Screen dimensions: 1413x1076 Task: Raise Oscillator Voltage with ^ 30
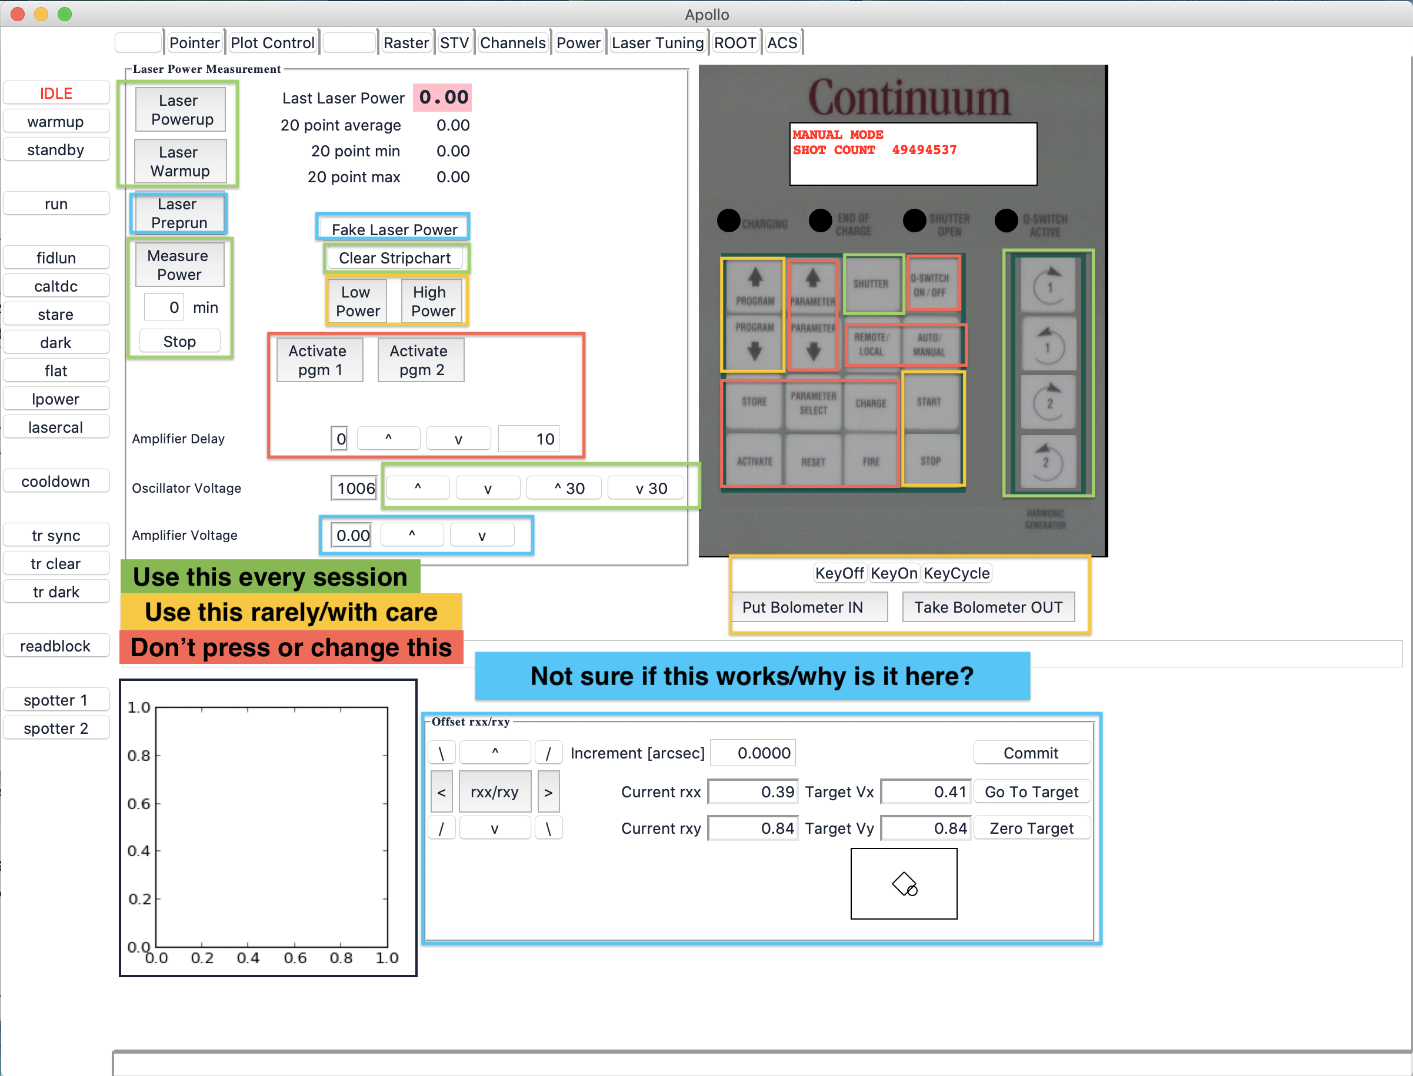tap(564, 488)
